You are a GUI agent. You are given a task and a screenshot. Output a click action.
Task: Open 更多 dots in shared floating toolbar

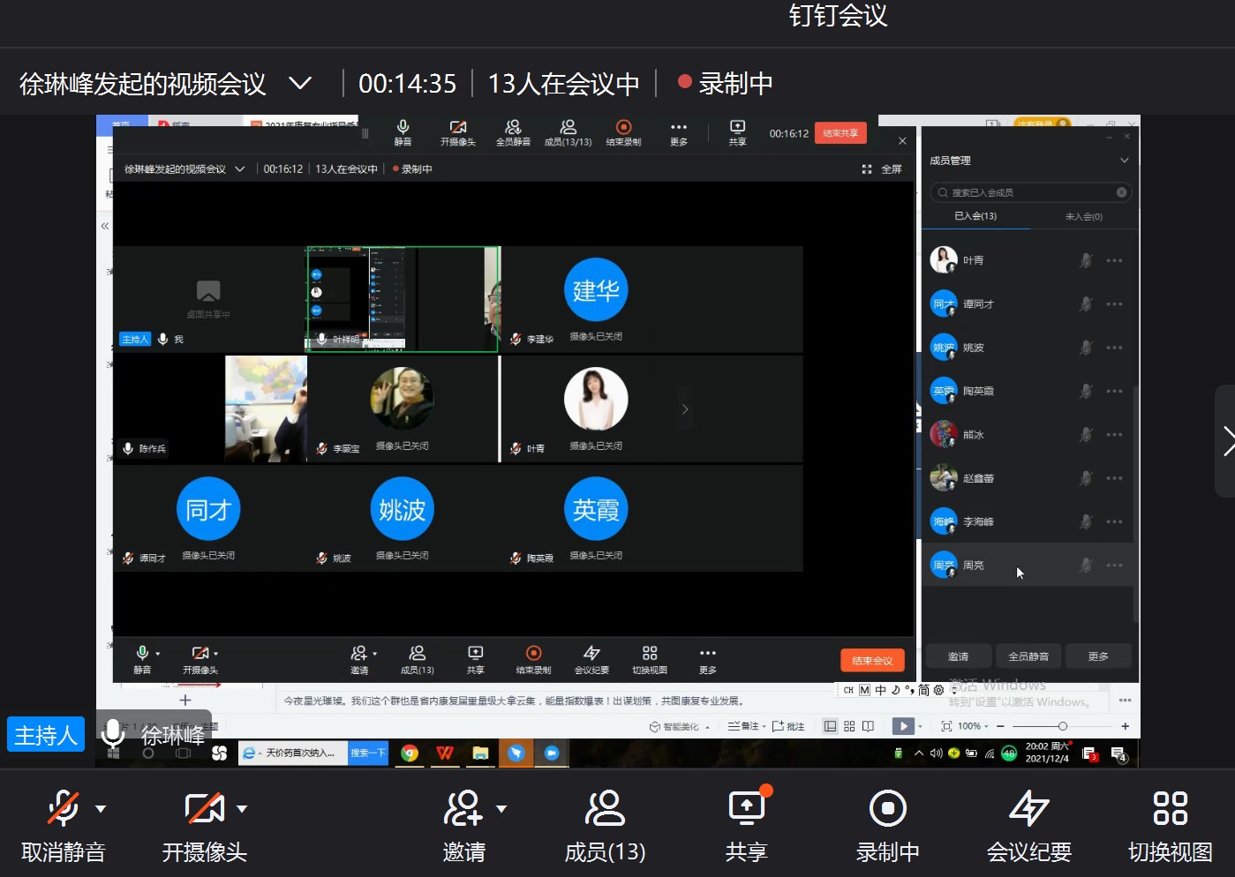click(678, 132)
